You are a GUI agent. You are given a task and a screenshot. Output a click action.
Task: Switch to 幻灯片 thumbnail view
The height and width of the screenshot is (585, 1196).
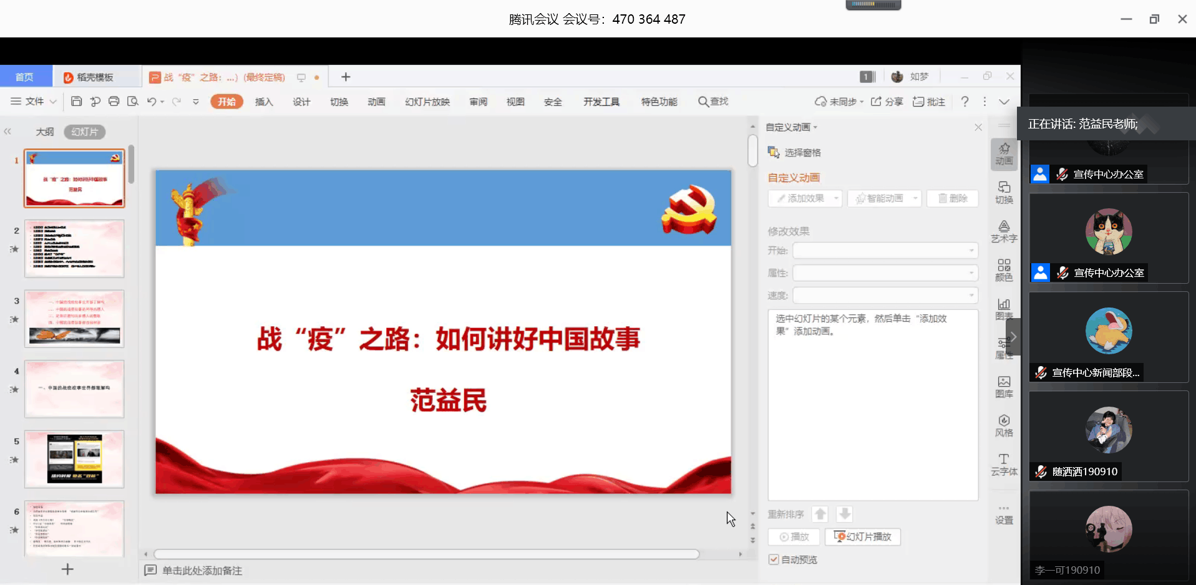[84, 132]
